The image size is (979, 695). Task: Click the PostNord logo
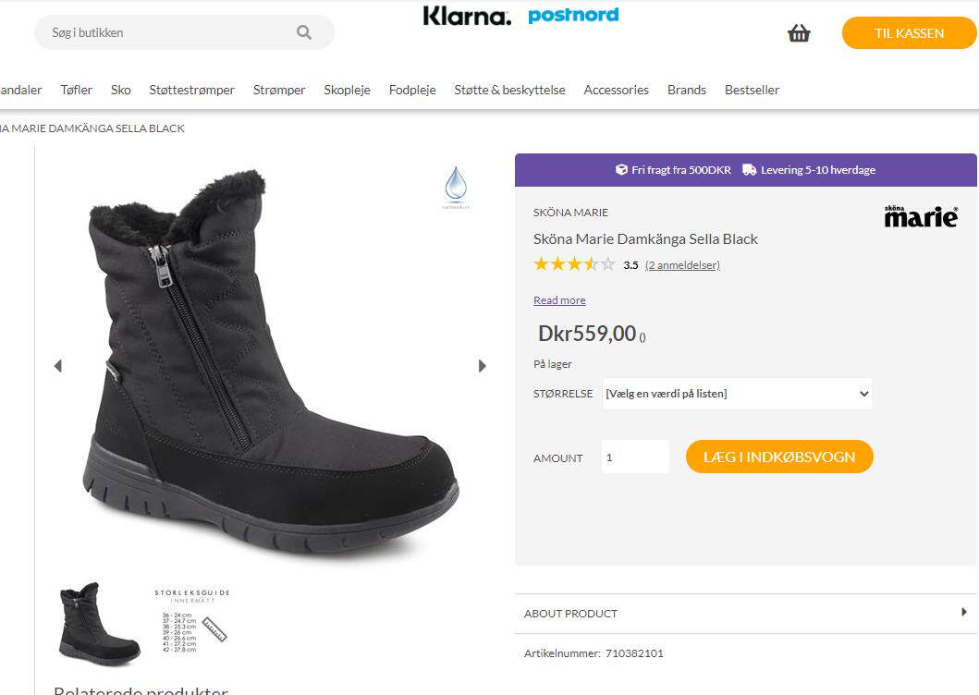point(573,15)
